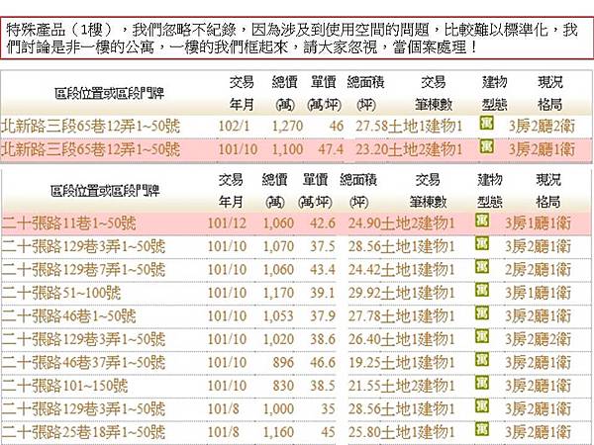594x445 pixels.
Task: Open 北新路三段65巷12弄 address dated 102/1
Action: tap(90, 126)
